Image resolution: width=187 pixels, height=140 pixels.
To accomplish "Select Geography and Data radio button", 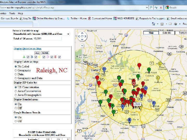I will coord(16,78).
